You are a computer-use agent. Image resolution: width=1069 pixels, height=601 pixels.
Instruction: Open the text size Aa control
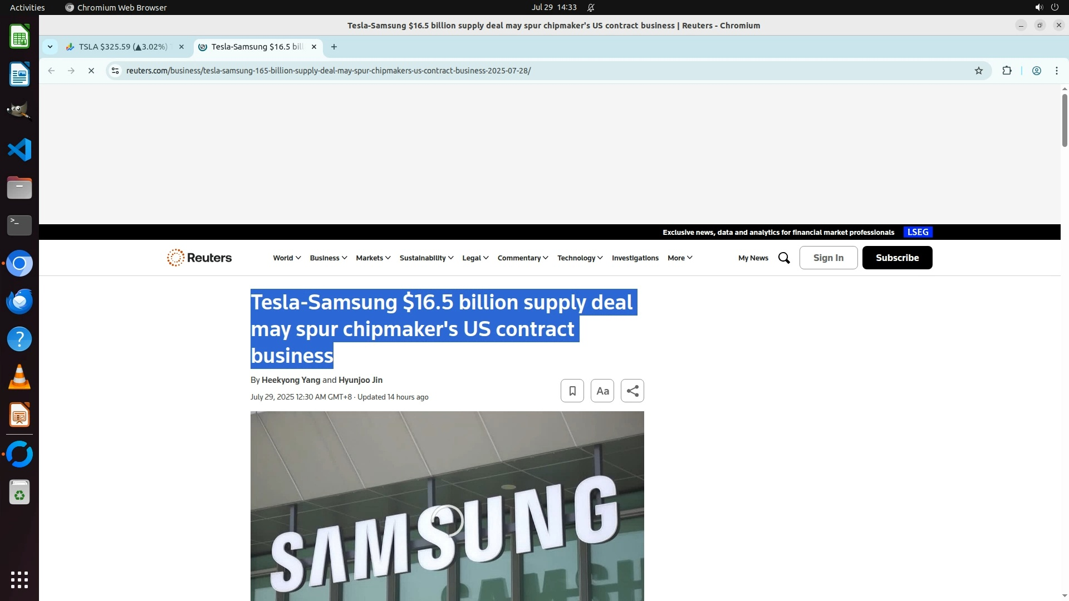[x=602, y=391]
